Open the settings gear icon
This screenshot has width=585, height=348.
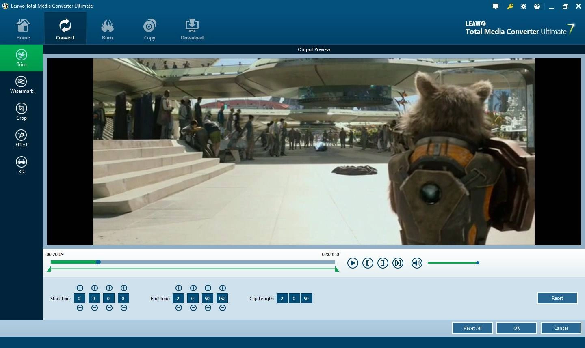(x=524, y=6)
